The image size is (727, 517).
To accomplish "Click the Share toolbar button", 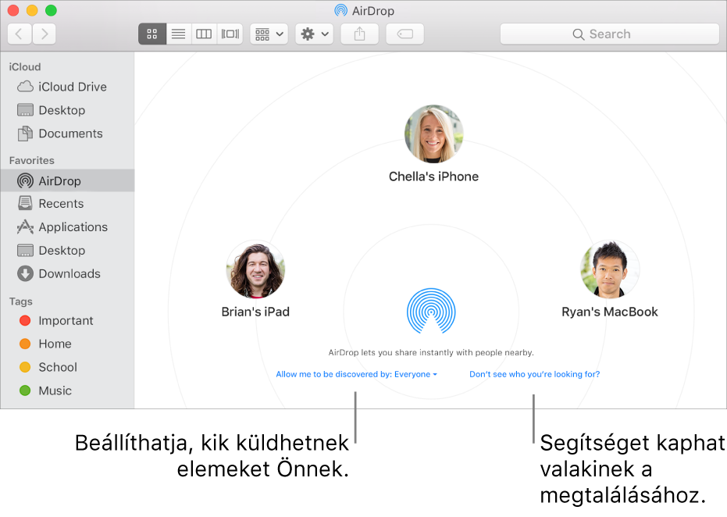I will [x=360, y=34].
